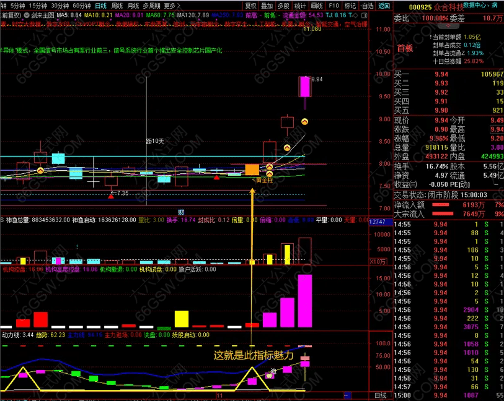The width and height of the screenshot is (504, 401).
Task: Open the 多股 multi-stock view
Action: pos(283,6)
